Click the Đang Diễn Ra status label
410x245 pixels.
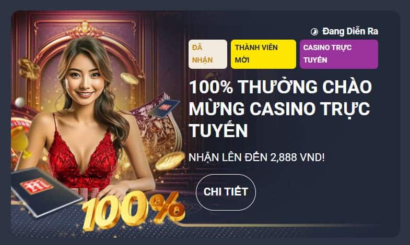point(350,31)
